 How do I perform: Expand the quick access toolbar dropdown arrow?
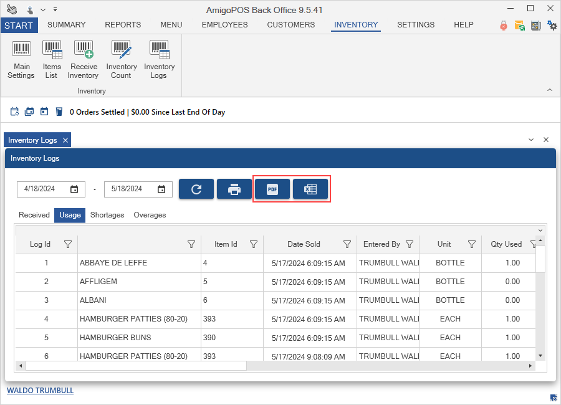coord(43,10)
